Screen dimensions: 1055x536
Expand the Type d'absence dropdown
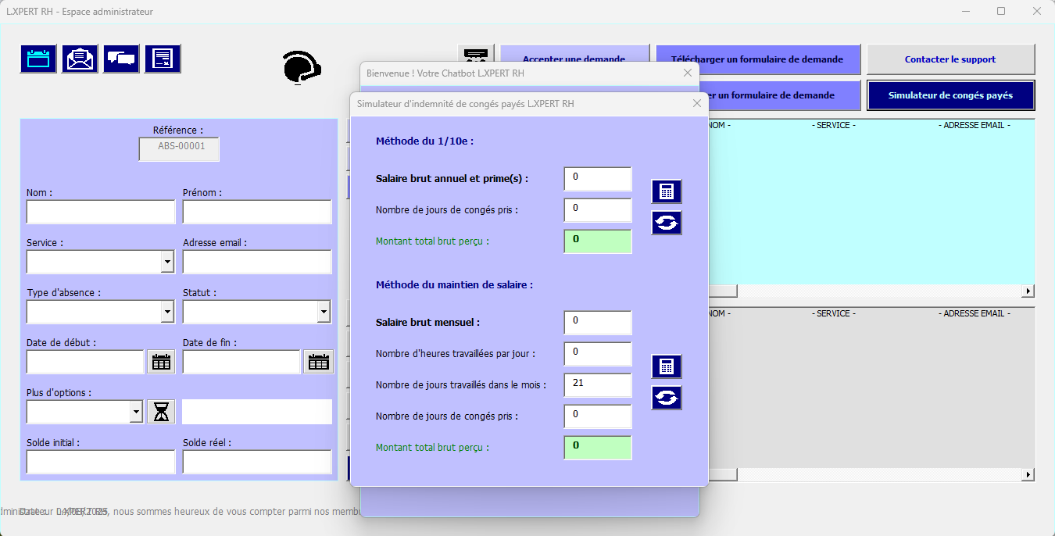[168, 312]
